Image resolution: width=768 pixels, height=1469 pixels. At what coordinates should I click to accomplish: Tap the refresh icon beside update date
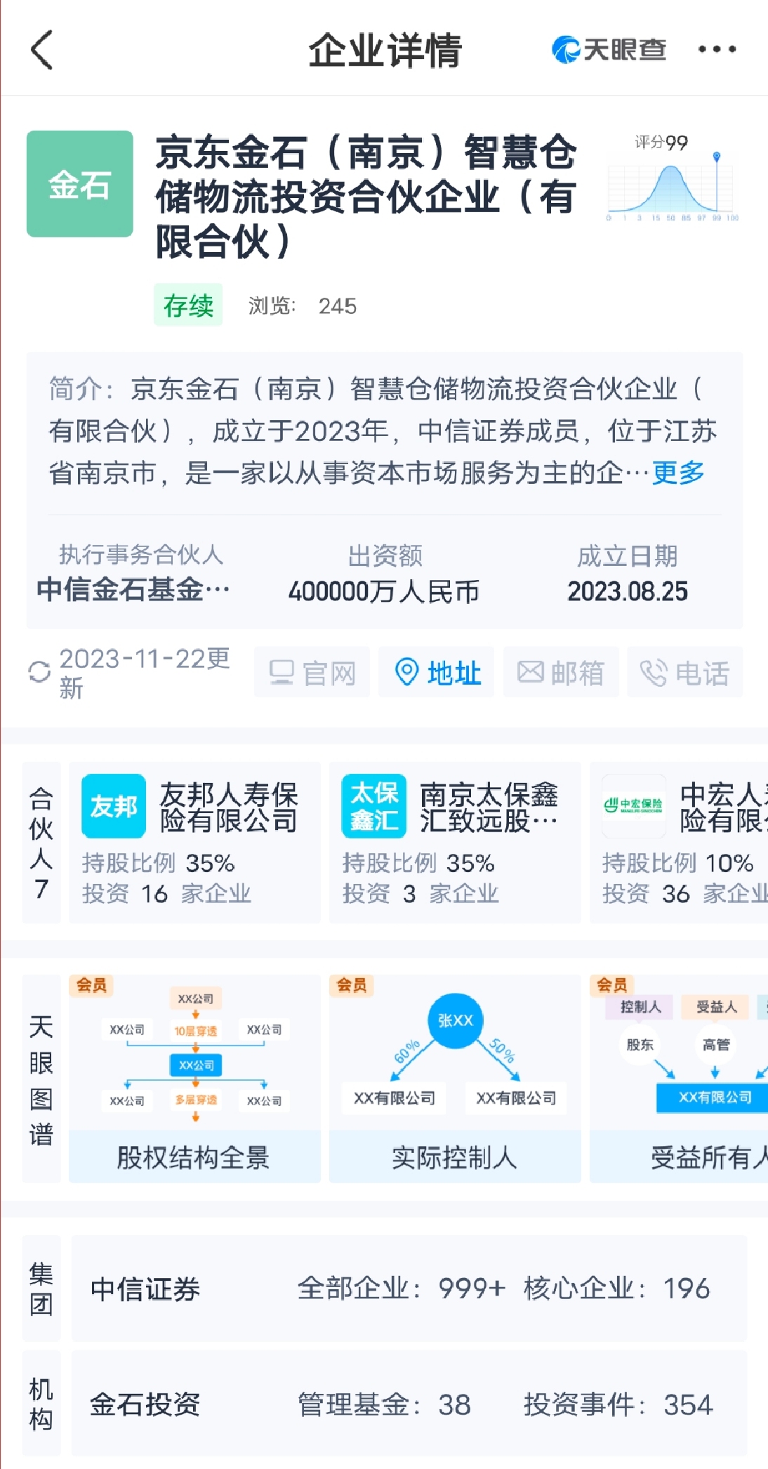(x=39, y=672)
